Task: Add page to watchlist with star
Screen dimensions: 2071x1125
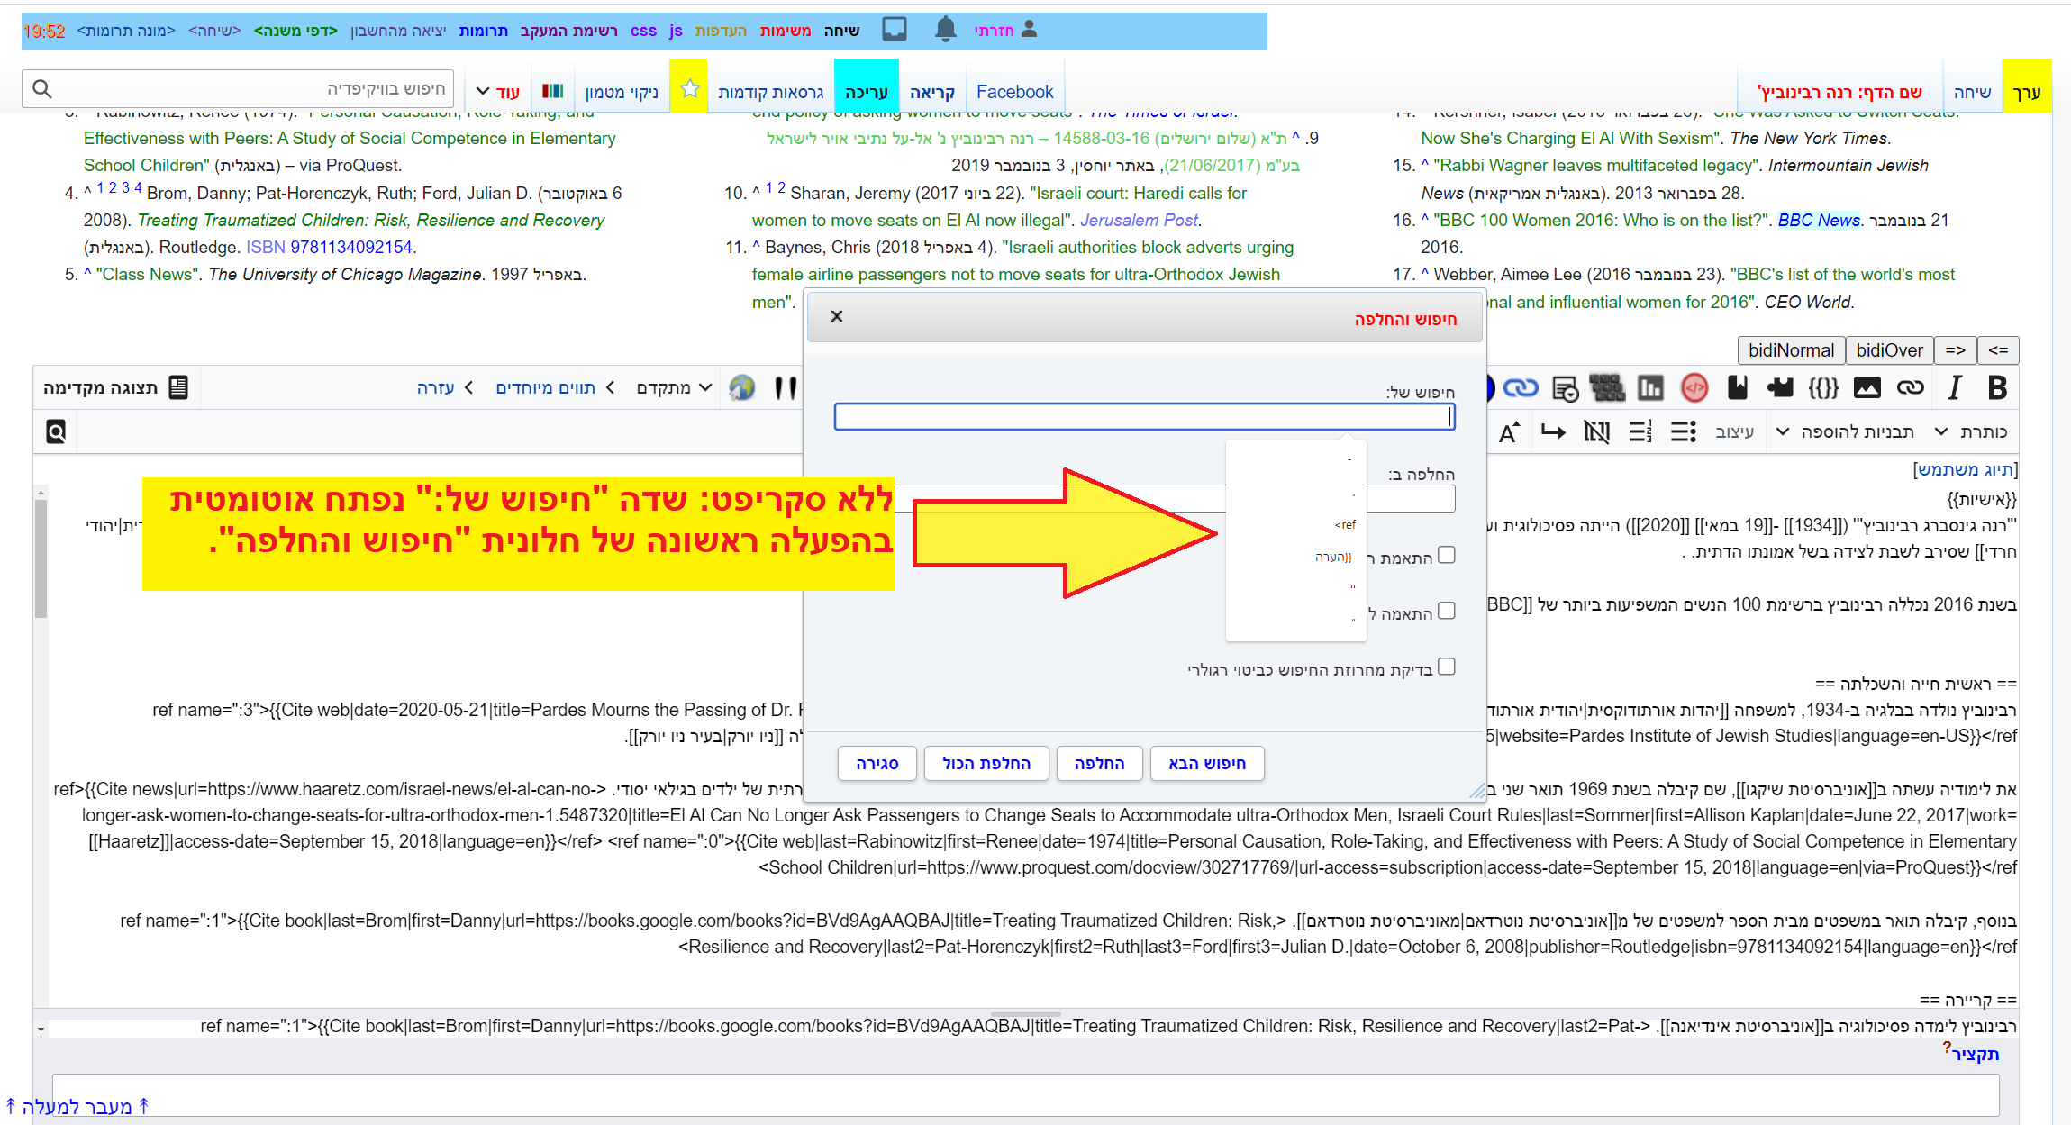Action: tap(689, 89)
